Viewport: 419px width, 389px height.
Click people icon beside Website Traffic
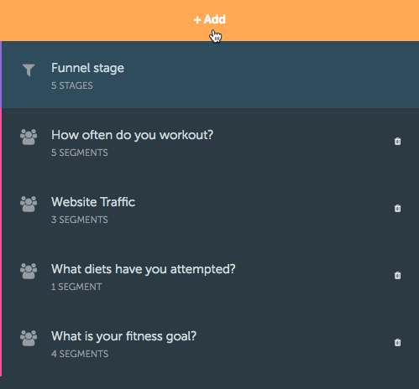click(29, 204)
